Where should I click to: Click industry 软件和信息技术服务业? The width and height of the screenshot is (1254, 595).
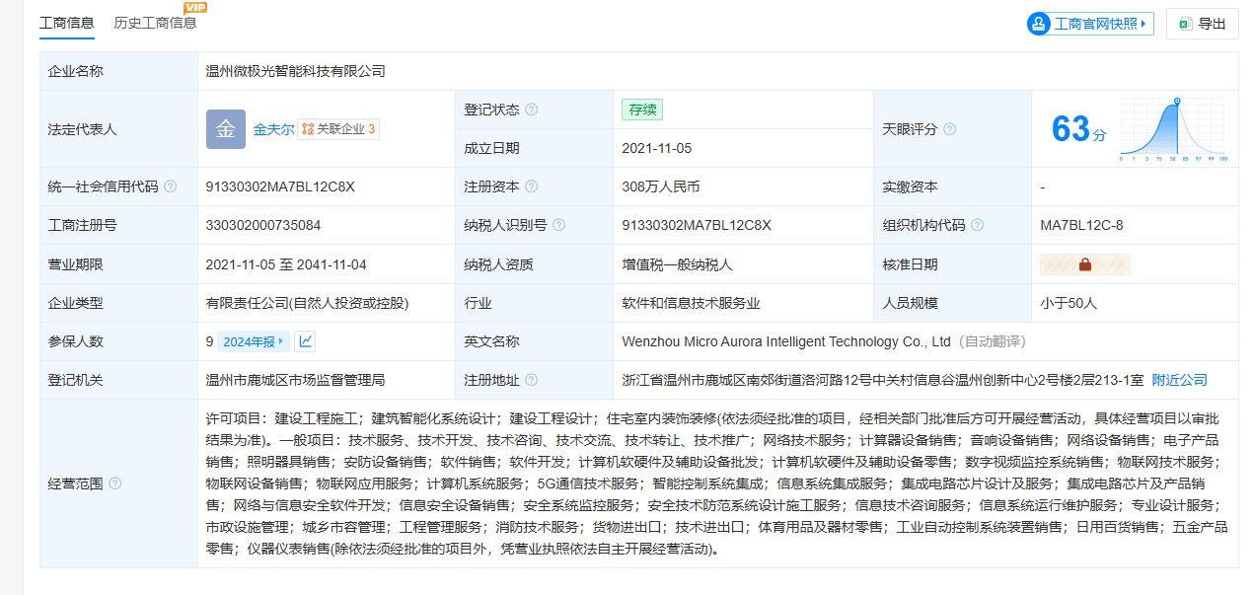click(691, 303)
